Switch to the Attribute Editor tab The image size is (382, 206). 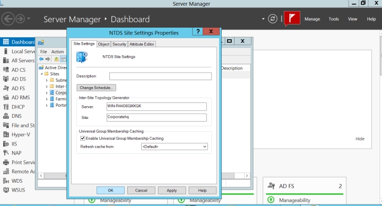coord(142,44)
